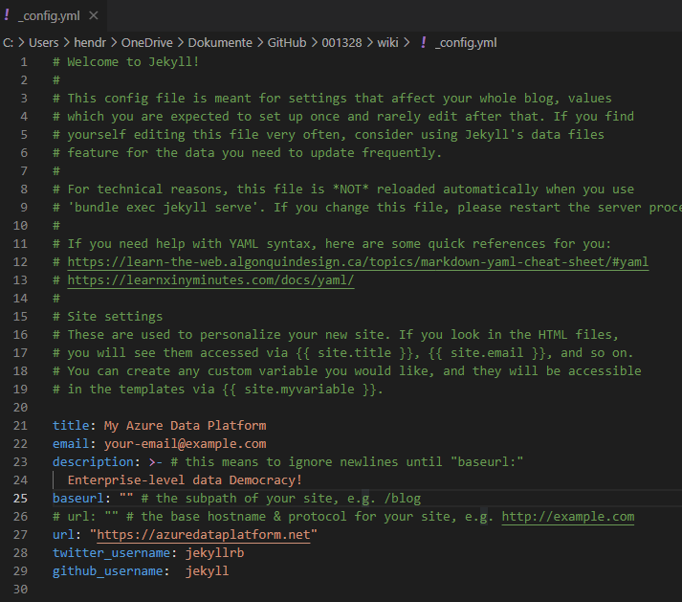682x602 pixels.
Task: Open the http://example.com link in the comment
Action: point(567,517)
